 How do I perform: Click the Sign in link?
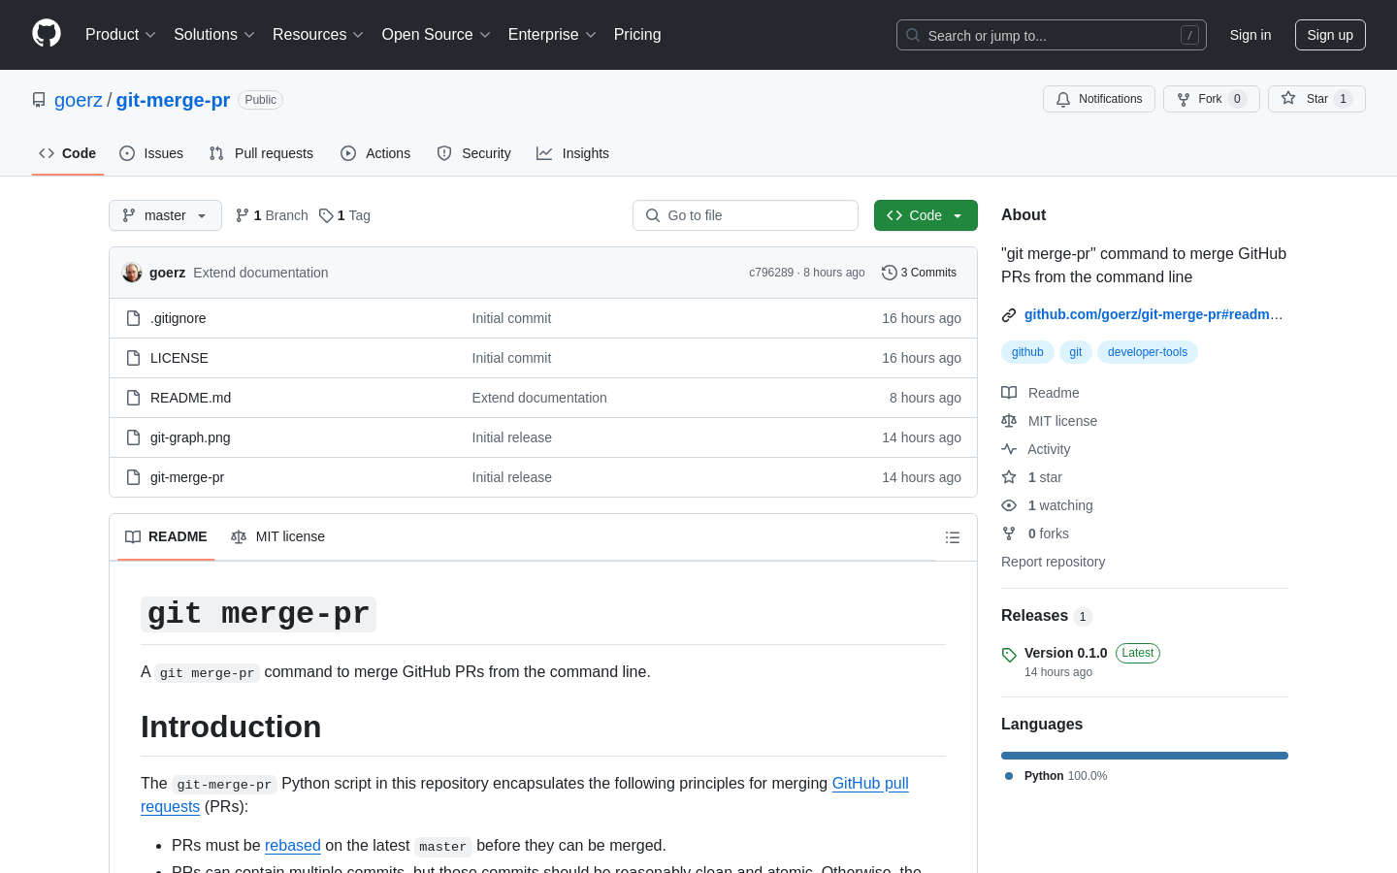(x=1251, y=35)
